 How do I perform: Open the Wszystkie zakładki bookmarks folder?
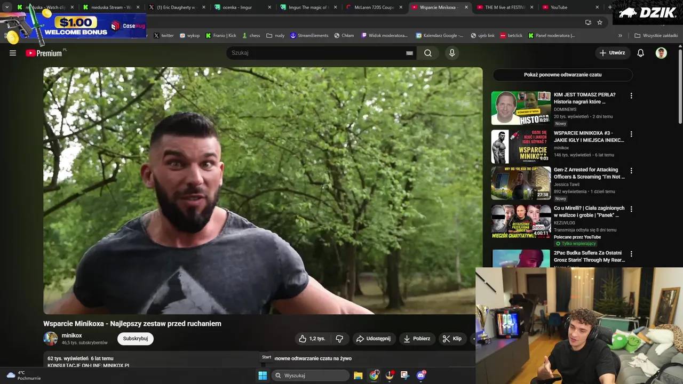tap(656, 36)
